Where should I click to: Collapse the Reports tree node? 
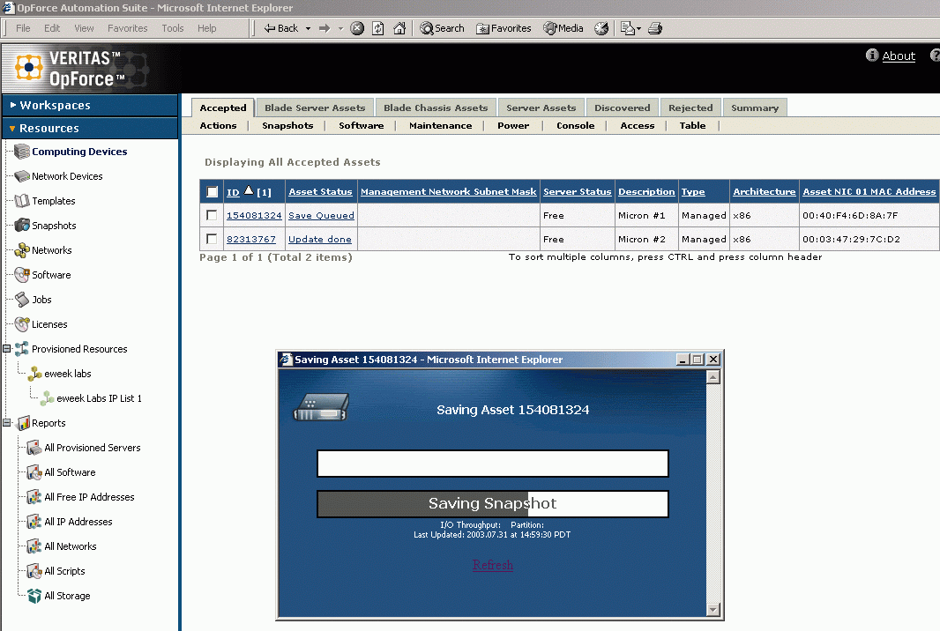click(6, 422)
